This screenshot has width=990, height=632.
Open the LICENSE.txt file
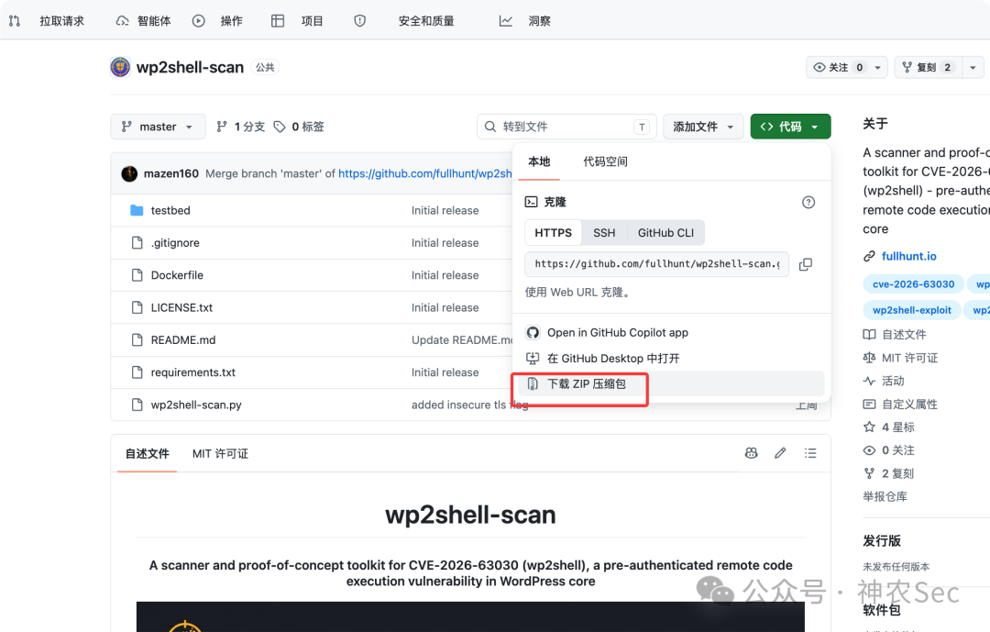[181, 308]
